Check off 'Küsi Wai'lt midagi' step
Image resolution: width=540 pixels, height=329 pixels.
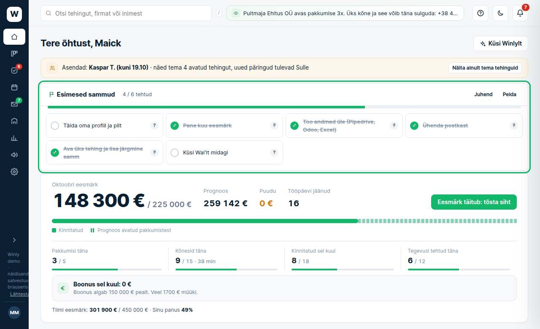pos(175,153)
